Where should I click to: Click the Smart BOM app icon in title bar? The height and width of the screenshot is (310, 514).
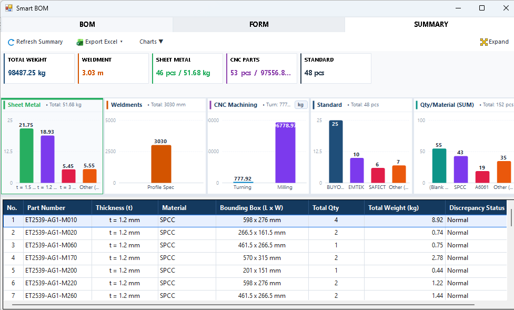click(x=9, y=8)
